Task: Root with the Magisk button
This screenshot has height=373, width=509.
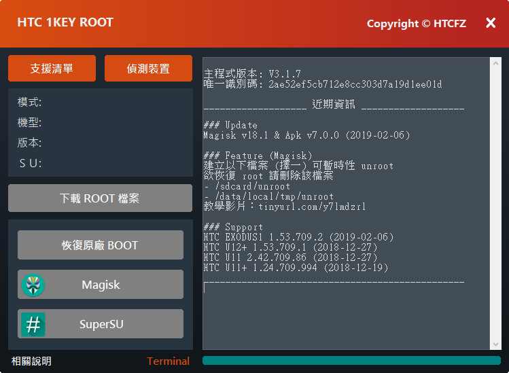Action: [x=101, y=285]
